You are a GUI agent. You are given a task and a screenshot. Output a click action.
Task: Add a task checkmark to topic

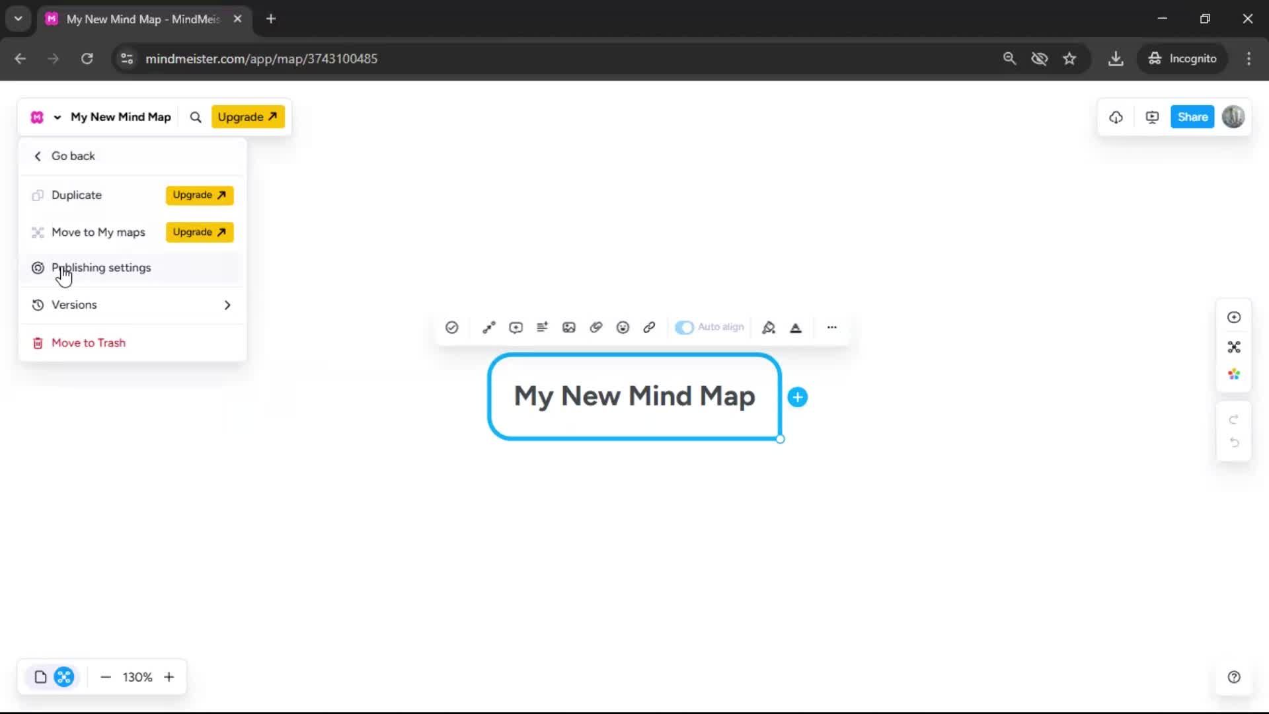pyautogui.click(x=452, y=327)
